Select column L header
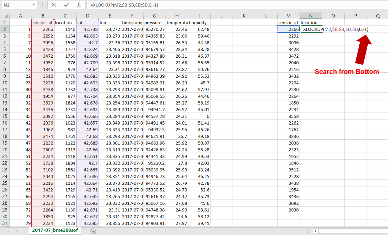 tap(266, 16)
